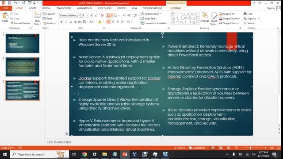The image size is (283, 159).
Task: Switch to INSERT ribbon tab
Action: coord(32,8)
